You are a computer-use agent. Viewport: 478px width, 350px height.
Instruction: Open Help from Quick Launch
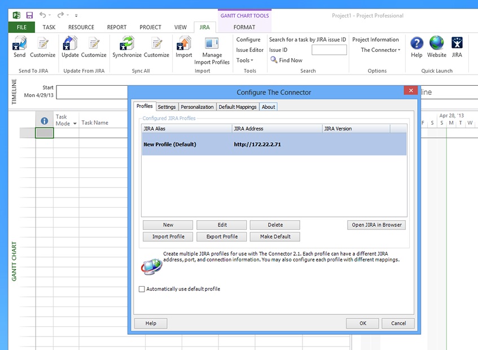[416, 47]
